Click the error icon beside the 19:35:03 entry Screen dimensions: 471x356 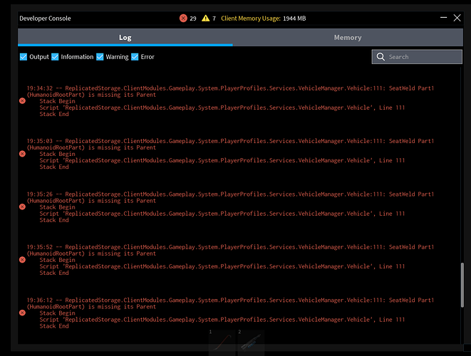point(22,154)
